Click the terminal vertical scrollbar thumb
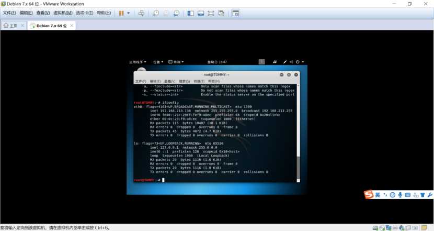Viewport: 434px width, 231px height. point(298,168)
